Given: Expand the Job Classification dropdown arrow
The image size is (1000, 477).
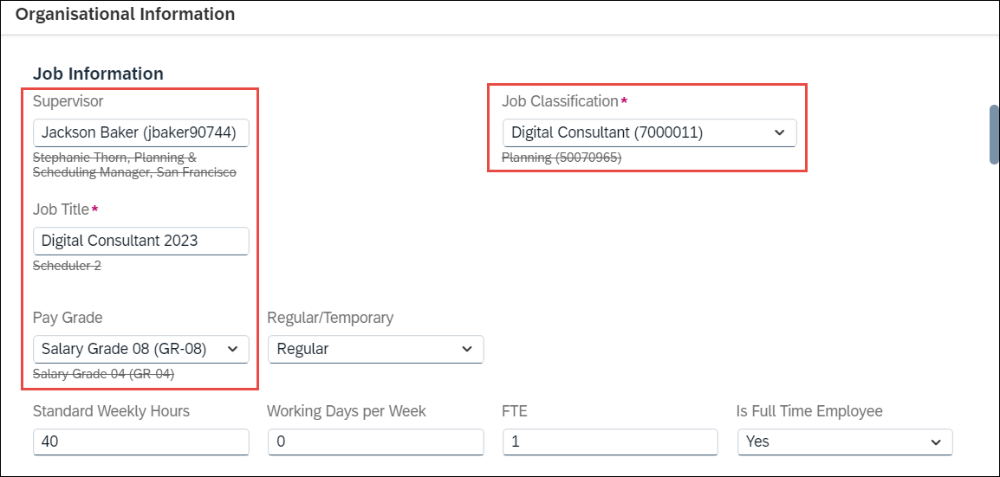Looking at the screenshot, I should (x=779, y=132).
